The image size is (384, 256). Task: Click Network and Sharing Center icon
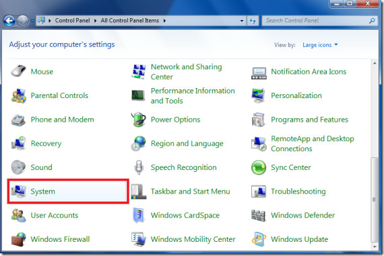[139, 72]
